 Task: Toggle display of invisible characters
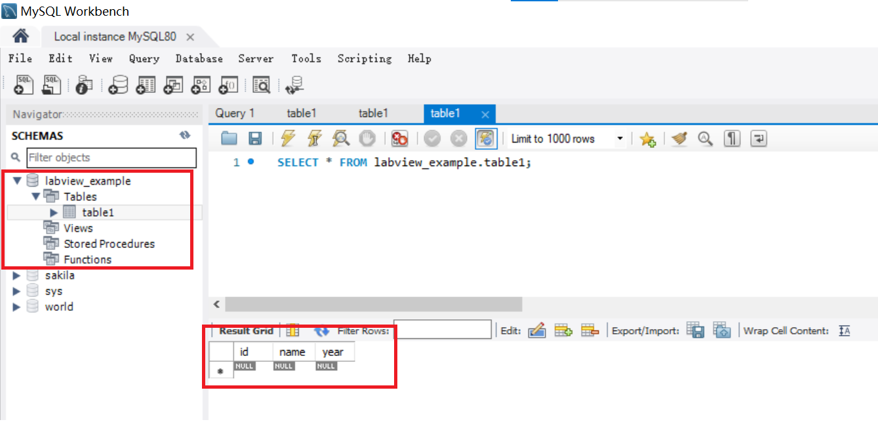point(732,138)
